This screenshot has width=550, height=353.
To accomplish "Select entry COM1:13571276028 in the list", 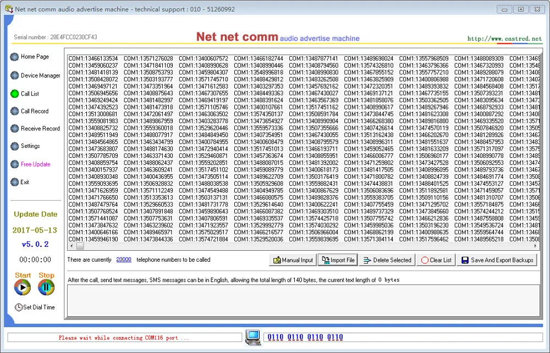I will [x=148, y=58].
